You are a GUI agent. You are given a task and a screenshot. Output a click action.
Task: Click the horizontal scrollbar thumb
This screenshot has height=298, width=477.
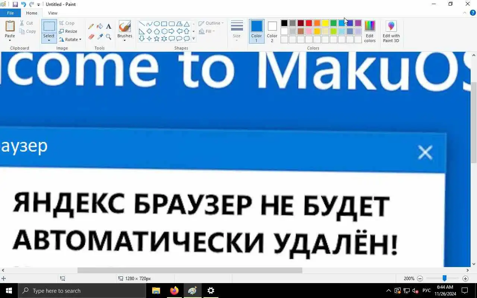(190, 270)
